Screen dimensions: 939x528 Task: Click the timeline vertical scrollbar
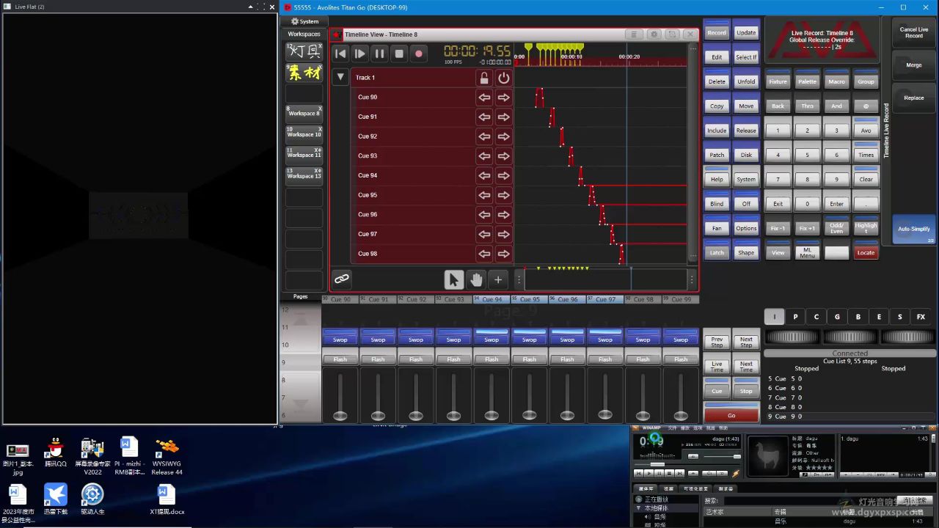[693, 154]
